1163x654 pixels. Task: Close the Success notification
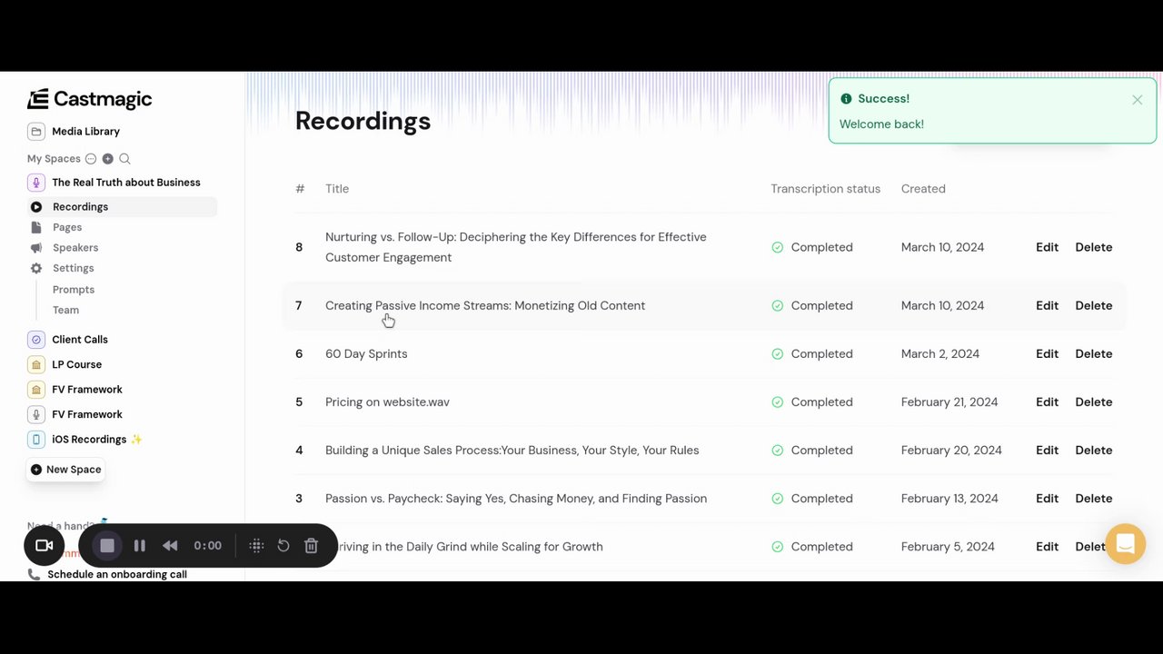[x=1137, y=100]
